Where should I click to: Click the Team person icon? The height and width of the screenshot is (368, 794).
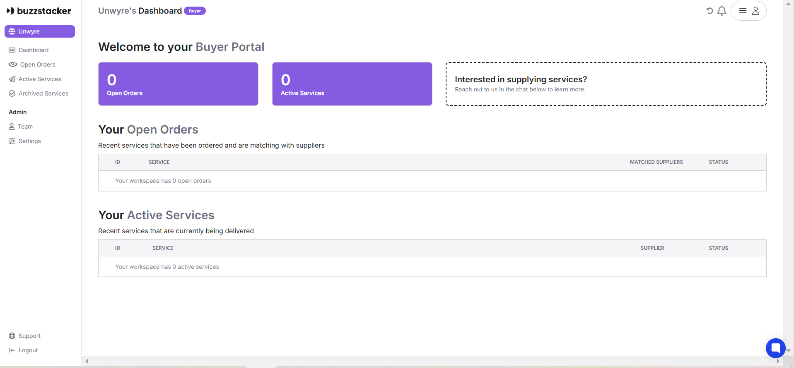[x=12, y=127]
